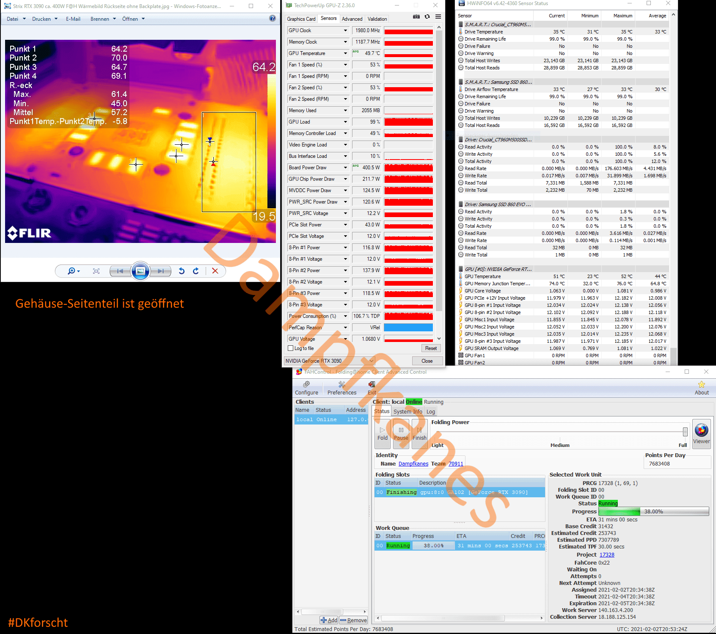Open GPU Clock sensor dropdown in GPU-Z
Image resolution: width=716 pixels, height=634 pixels.
[x=345, y=30]
